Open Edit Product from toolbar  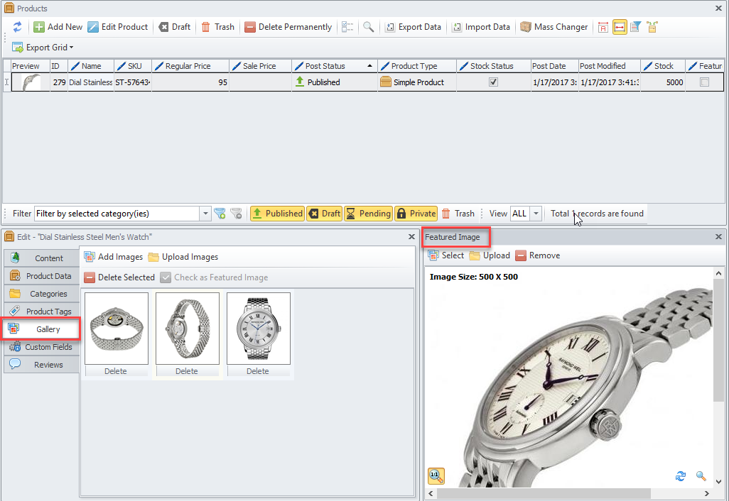coord(118,27)
